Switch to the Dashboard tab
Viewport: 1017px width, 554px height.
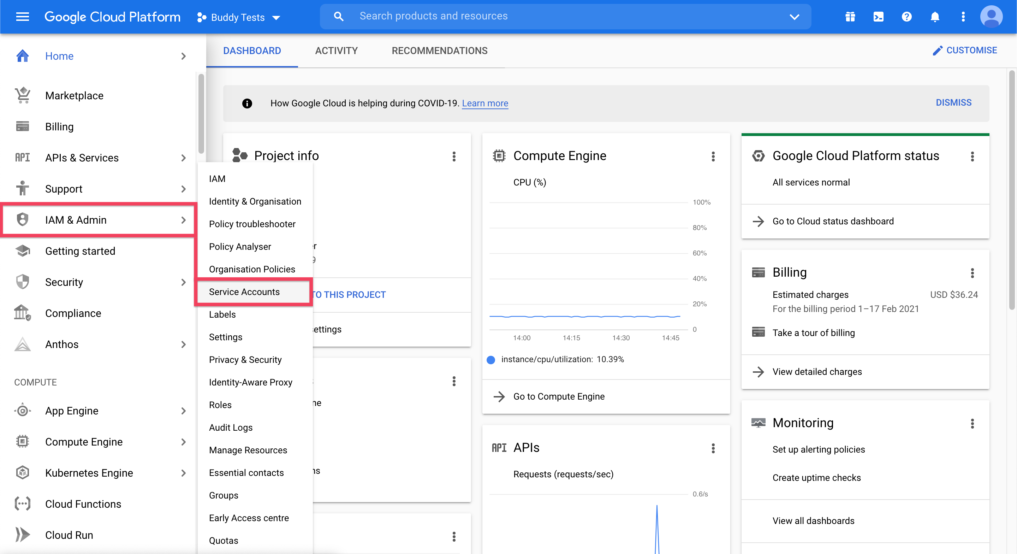coord(252,51)
